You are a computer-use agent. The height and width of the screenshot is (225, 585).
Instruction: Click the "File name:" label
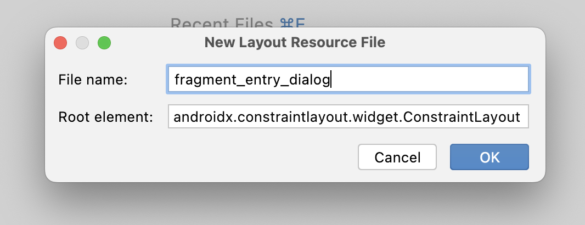tap(93, 80)
